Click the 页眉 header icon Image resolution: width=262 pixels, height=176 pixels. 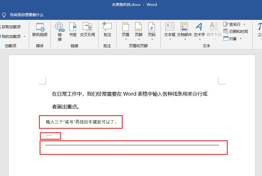point(126,27)
